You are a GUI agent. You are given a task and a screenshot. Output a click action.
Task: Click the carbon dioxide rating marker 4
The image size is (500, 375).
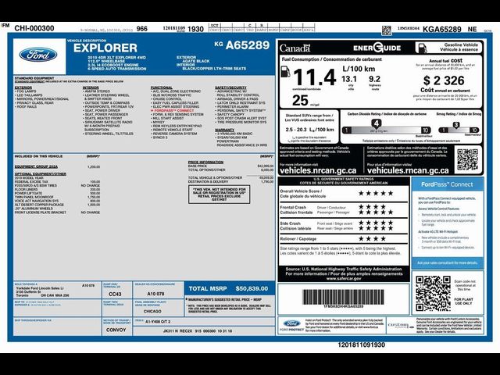(377, 123)
